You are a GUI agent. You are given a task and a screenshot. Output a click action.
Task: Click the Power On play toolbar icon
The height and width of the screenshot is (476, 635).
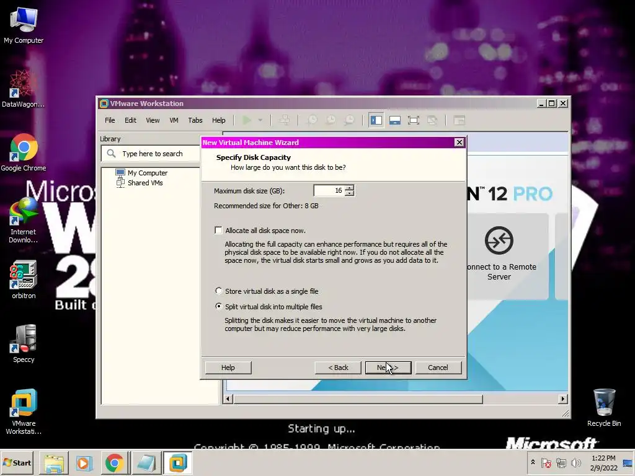(247, 120)
